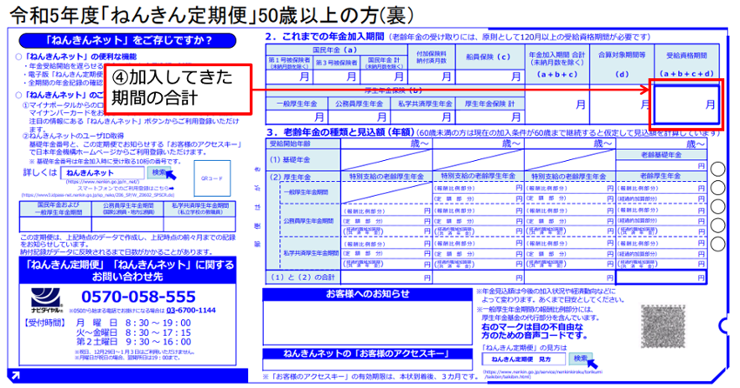
Task: Click the 【受付時間】 label
Action: coord(44,323)
